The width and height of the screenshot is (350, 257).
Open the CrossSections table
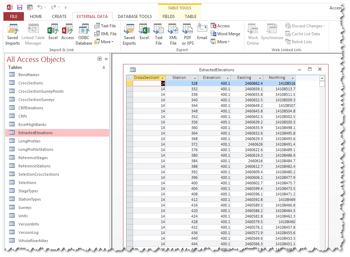click(x=30, y=83)
